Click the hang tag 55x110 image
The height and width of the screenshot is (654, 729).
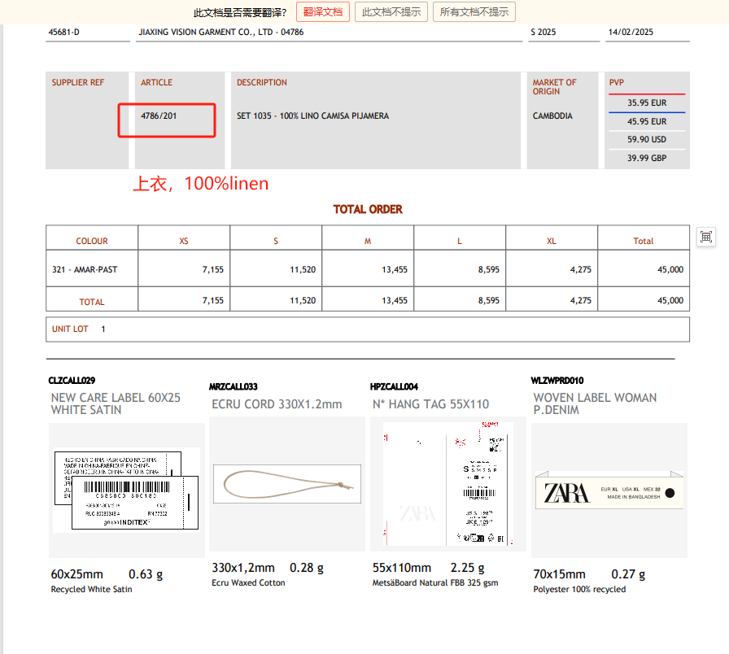(x=447, y=484)
